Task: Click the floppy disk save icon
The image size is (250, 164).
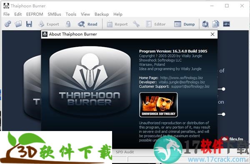Action: pos(29,24)
